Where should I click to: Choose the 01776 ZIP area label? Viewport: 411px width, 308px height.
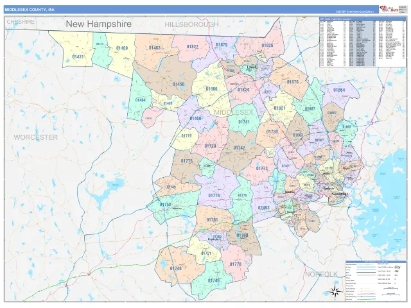tap(214, 195)
